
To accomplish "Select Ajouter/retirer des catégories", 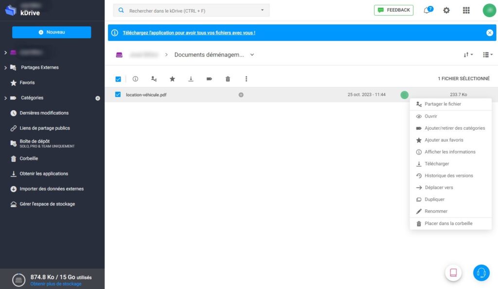I will click(x=451, y=128).
